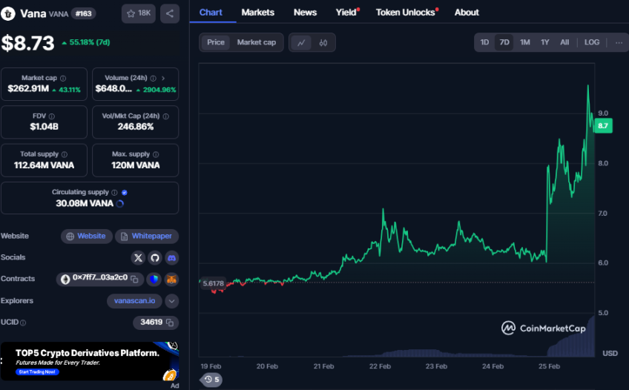Screen dimensions: 629x390
Task: Switch to the Markets tab
Action: tap(257, 13)
